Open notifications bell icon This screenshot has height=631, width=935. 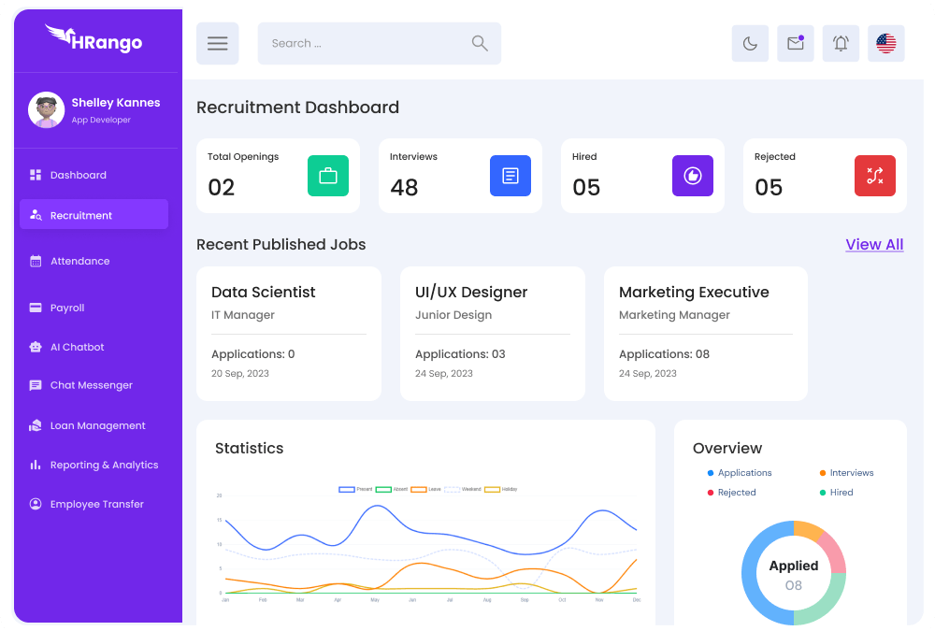click(x=841, y=44)
